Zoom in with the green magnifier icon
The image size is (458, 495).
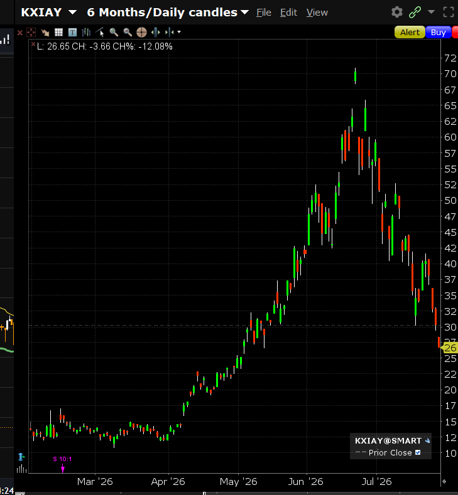(x=114, y=32)
